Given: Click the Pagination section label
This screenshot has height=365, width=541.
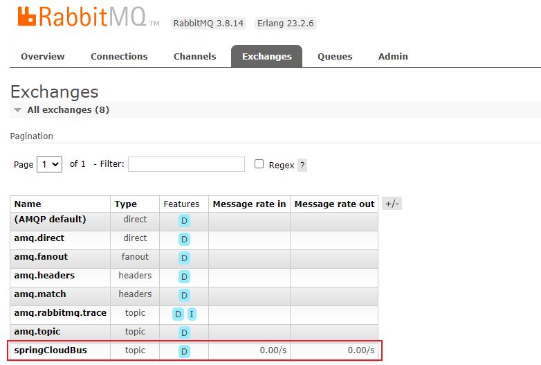Looking at the screenshot, I should click(31, 136).
